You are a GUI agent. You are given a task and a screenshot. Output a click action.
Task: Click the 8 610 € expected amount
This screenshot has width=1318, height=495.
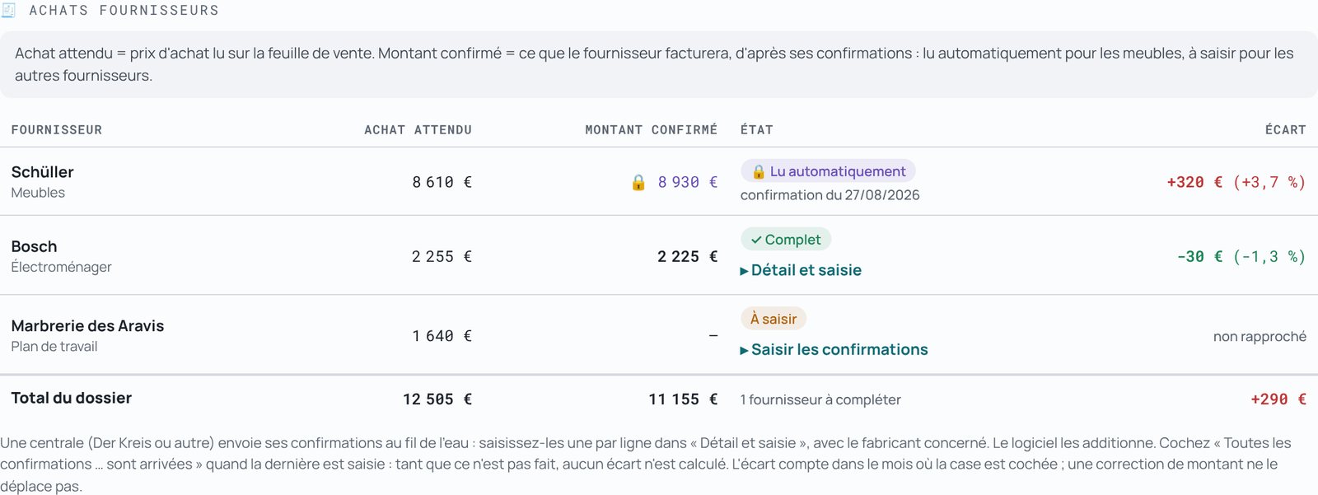click(442, 182)
